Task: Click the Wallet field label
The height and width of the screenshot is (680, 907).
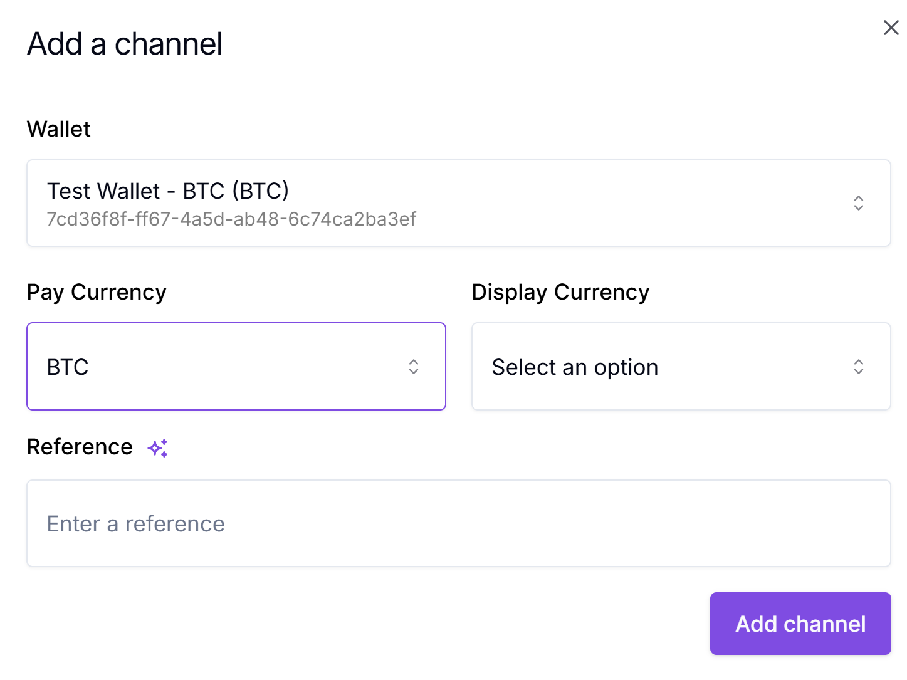Action: [x=59, y=129]
